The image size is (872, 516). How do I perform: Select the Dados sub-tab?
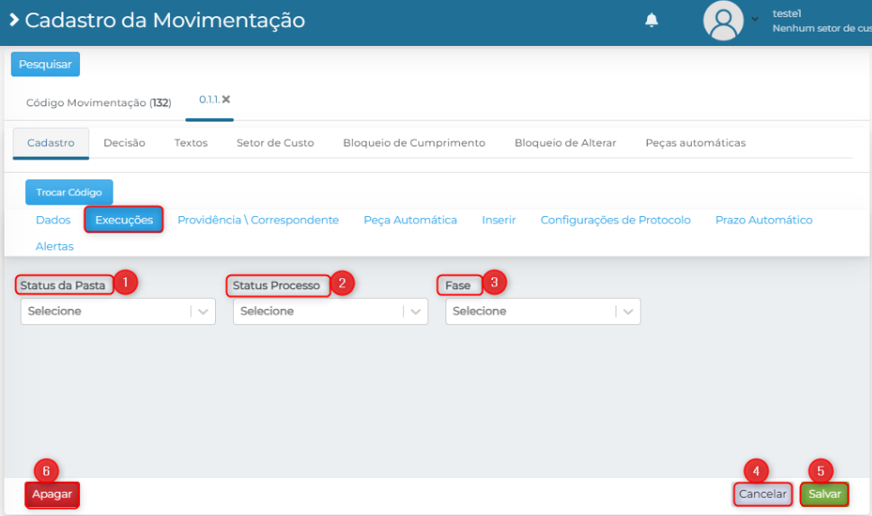pos(53,220)
